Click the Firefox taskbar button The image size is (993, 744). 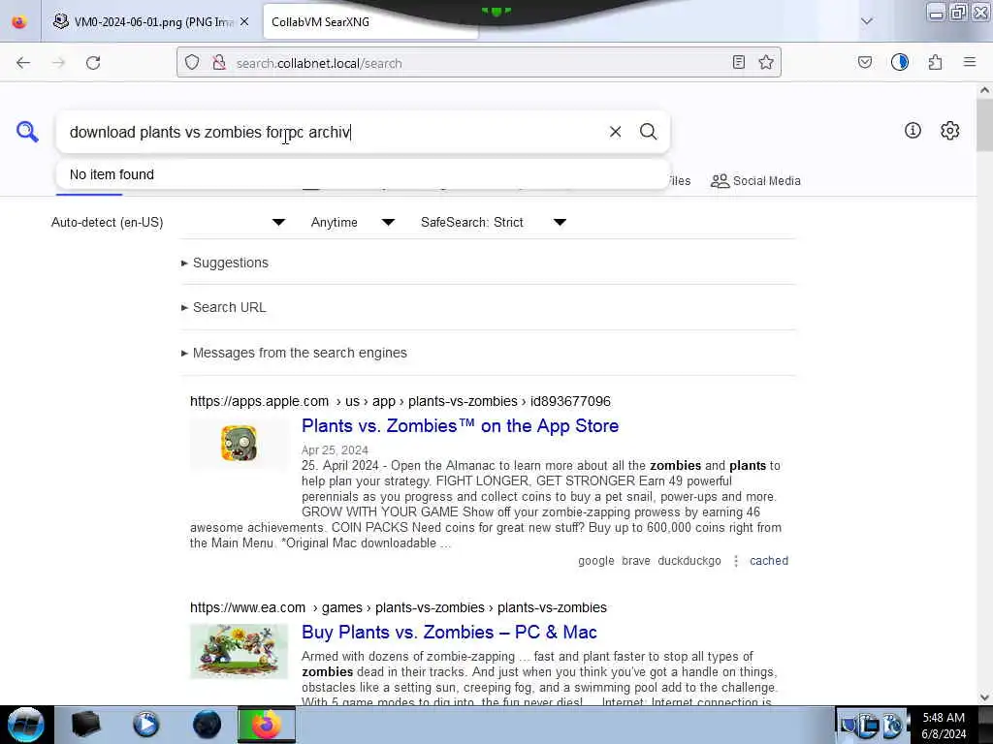click(267, 725)
